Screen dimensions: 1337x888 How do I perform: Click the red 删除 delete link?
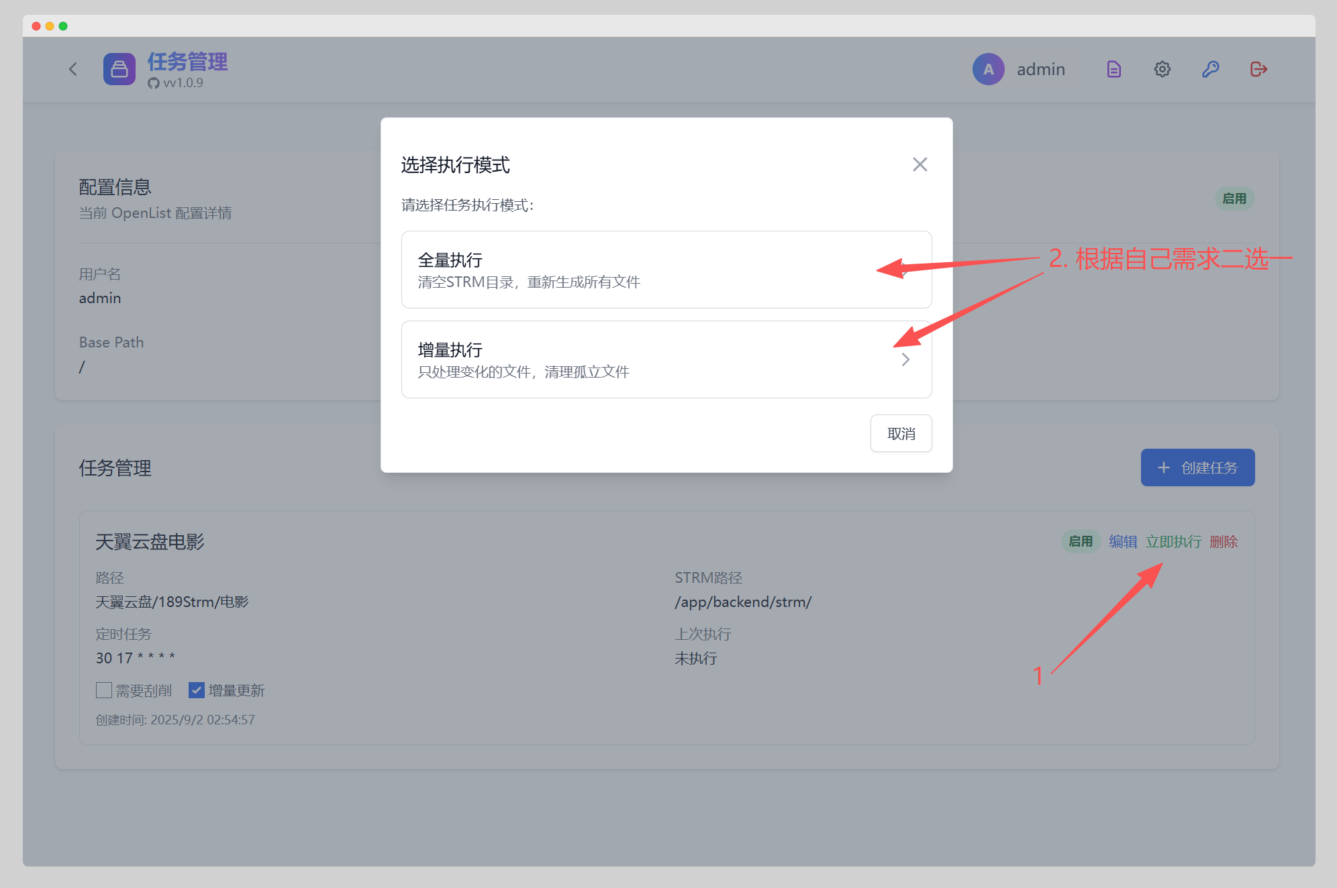tap(1224, 541)
